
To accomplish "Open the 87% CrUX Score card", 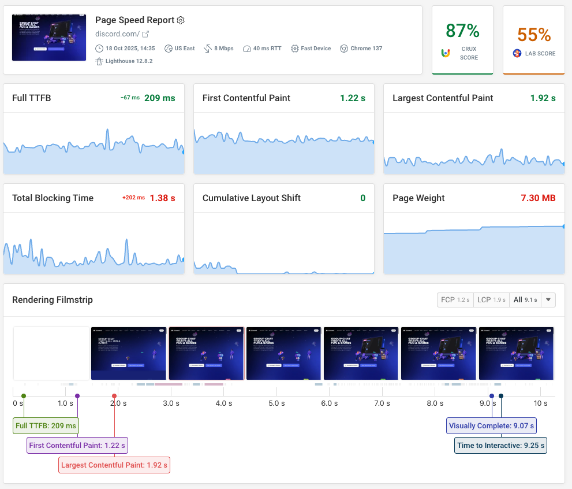I will pyautogui.click(x=462, y=39).
